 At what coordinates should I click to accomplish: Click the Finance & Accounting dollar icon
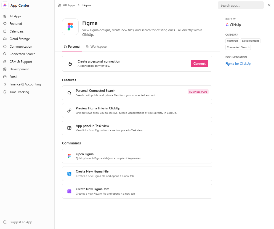pyautogui.click(x=5, y=85)
